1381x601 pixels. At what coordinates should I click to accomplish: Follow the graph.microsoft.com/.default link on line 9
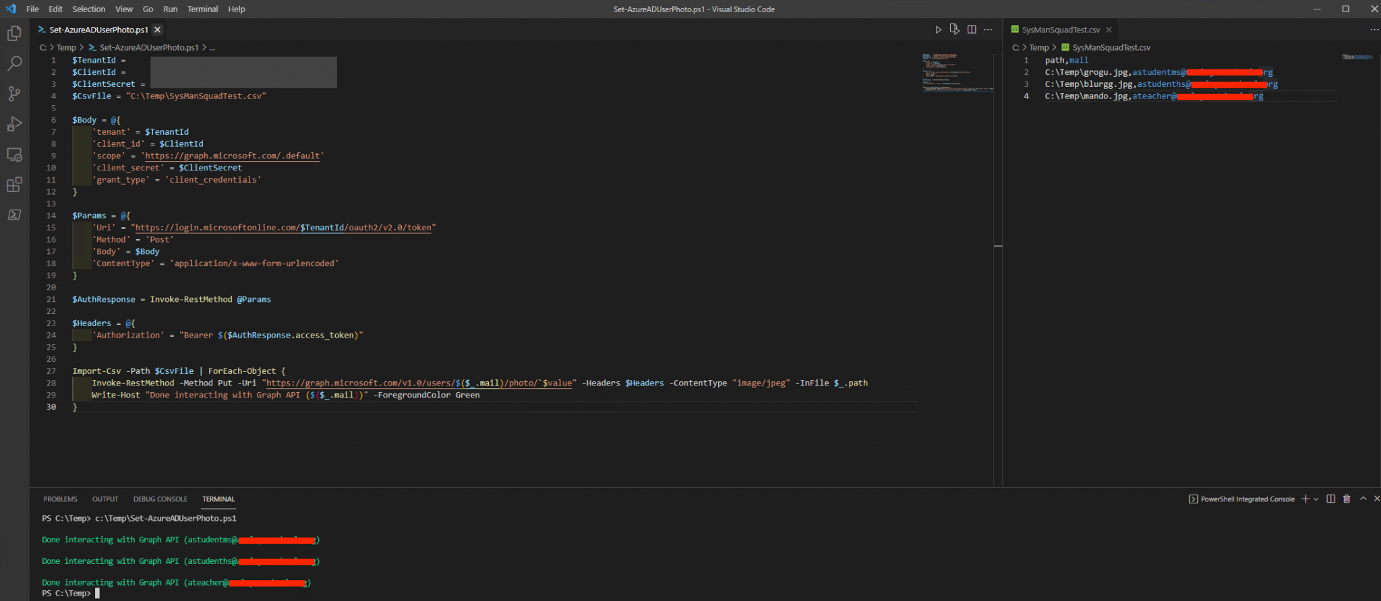(x=233, y=156)
